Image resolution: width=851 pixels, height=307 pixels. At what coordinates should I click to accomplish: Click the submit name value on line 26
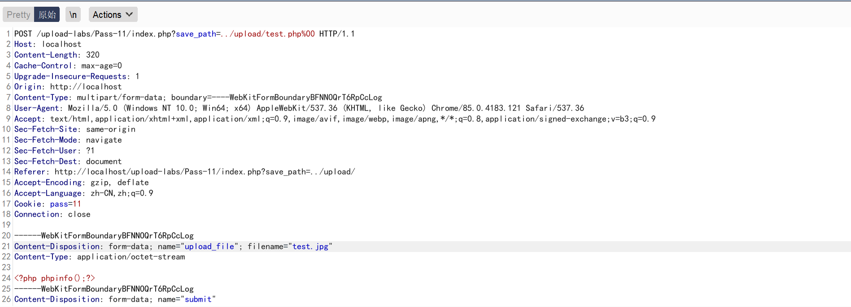[198, 299]
